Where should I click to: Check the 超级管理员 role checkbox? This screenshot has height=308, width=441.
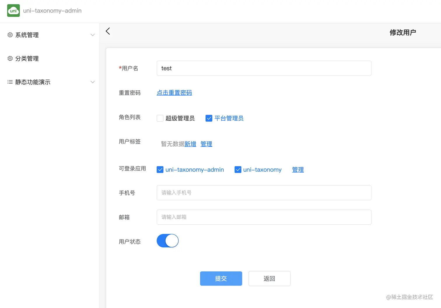tap(160, 118)
